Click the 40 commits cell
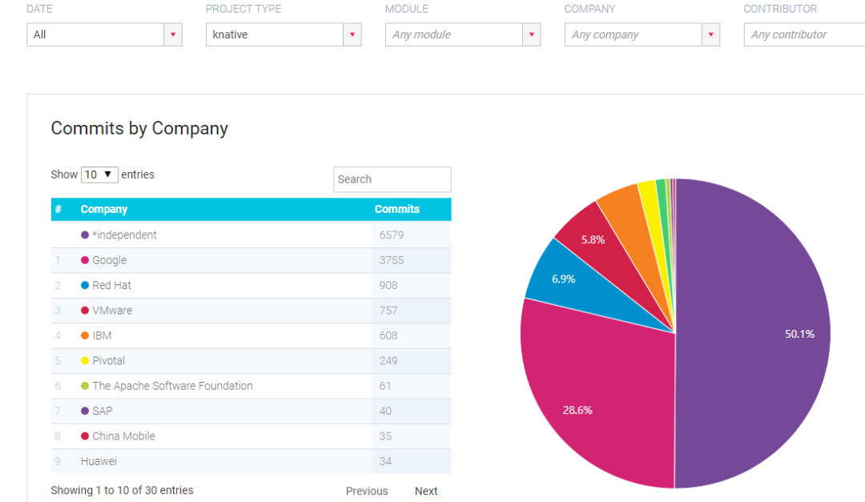The width and height of the screenshot is (865, 502). coord(412,411)
